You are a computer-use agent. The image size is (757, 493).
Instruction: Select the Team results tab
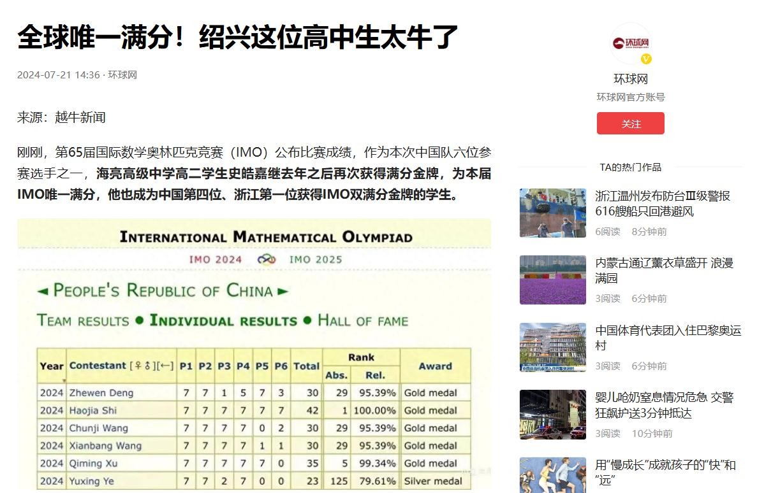click(83, 320)
